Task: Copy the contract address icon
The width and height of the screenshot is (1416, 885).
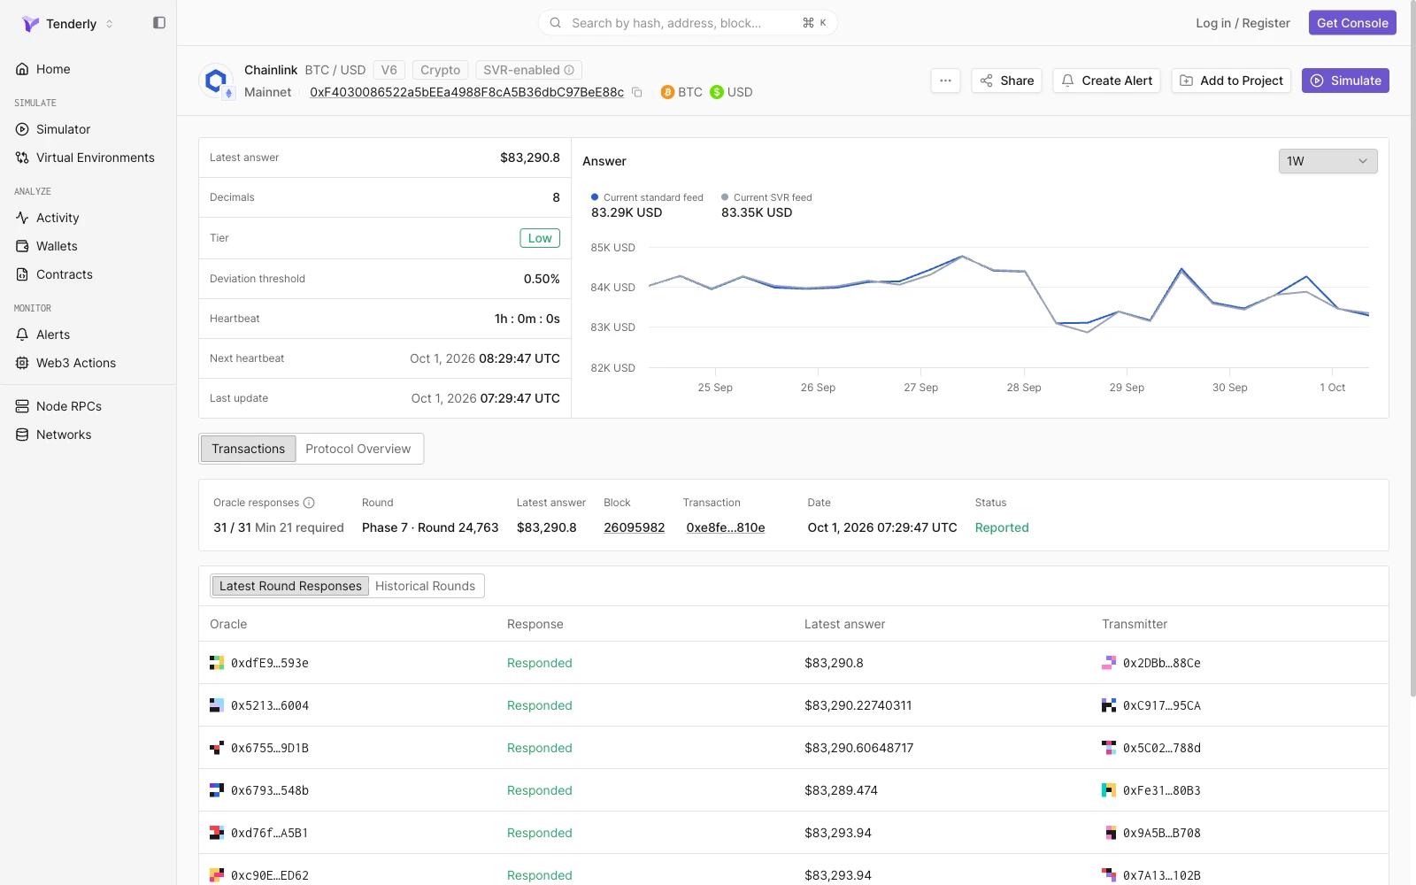Action: coord(636,92)
